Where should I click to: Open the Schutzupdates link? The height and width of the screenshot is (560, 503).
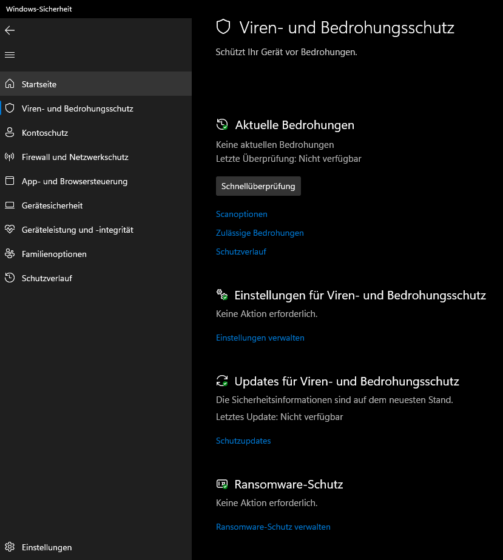coord(243,441)
